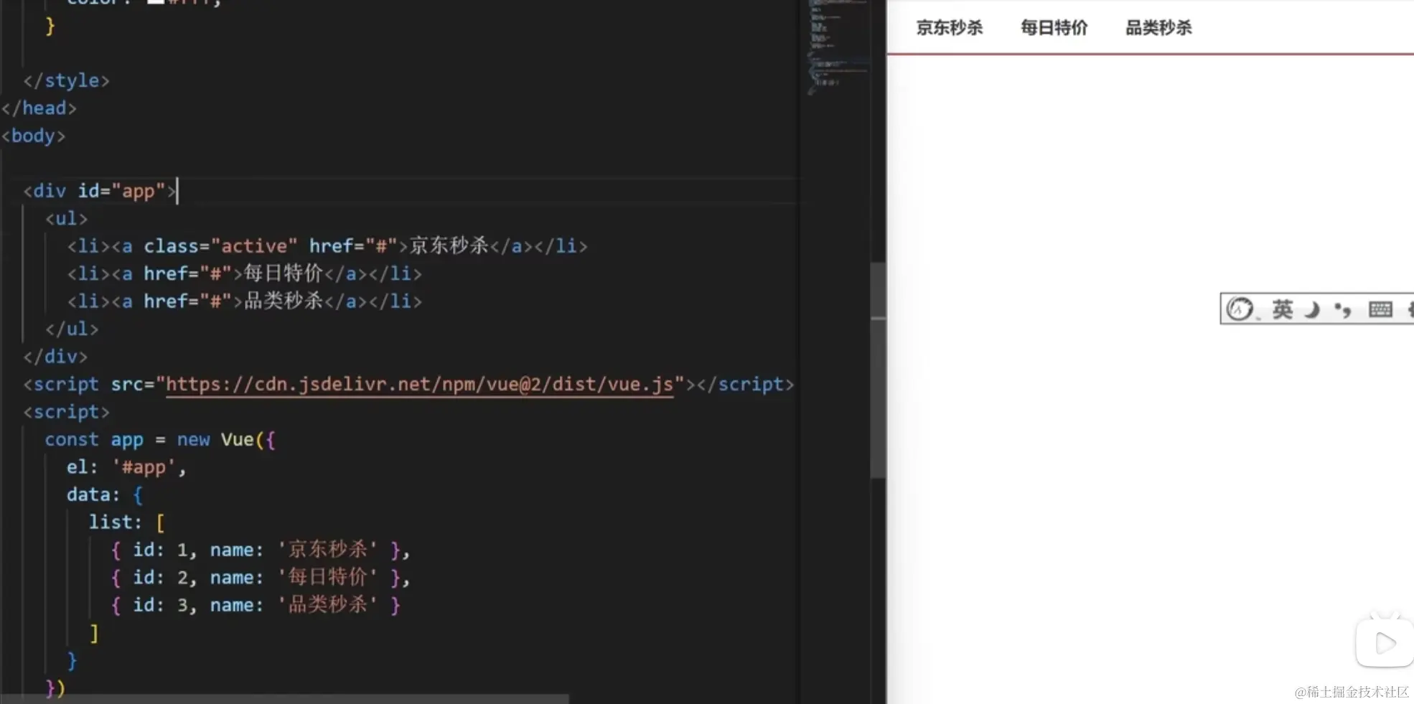Click the id: 2 每日特价 object line
The width and height of the screenshot is (1414, 704).
[x=261, y=578]
